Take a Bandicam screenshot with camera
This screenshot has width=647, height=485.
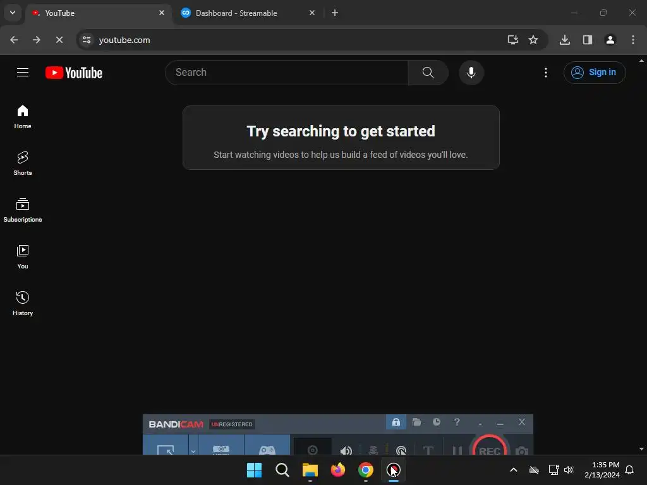coord(521,450)
